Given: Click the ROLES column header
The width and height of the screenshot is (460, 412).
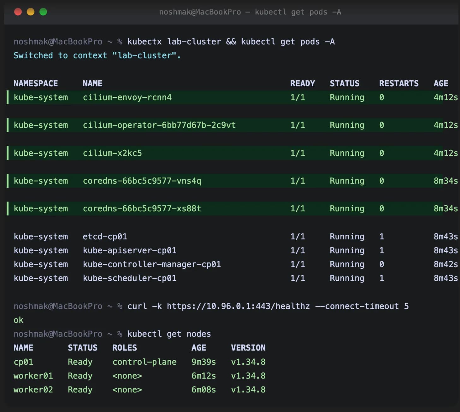Looking at the screenshot, I should coord(125,348).
